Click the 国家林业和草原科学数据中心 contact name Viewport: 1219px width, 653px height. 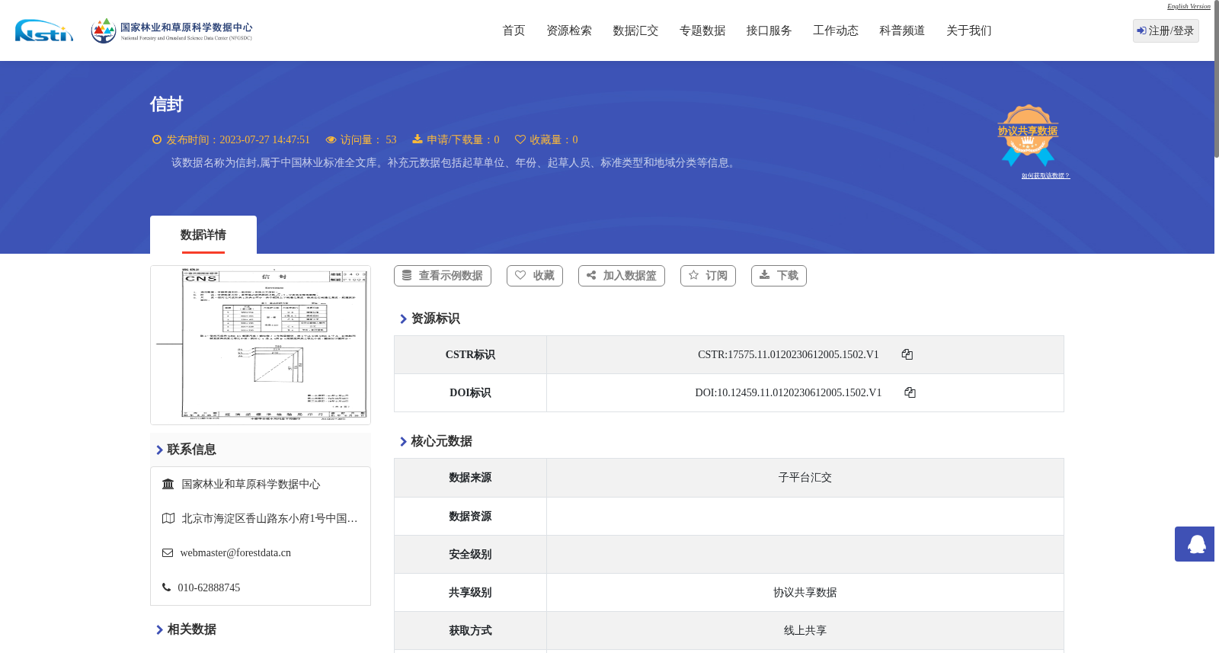tap(251, 484)
